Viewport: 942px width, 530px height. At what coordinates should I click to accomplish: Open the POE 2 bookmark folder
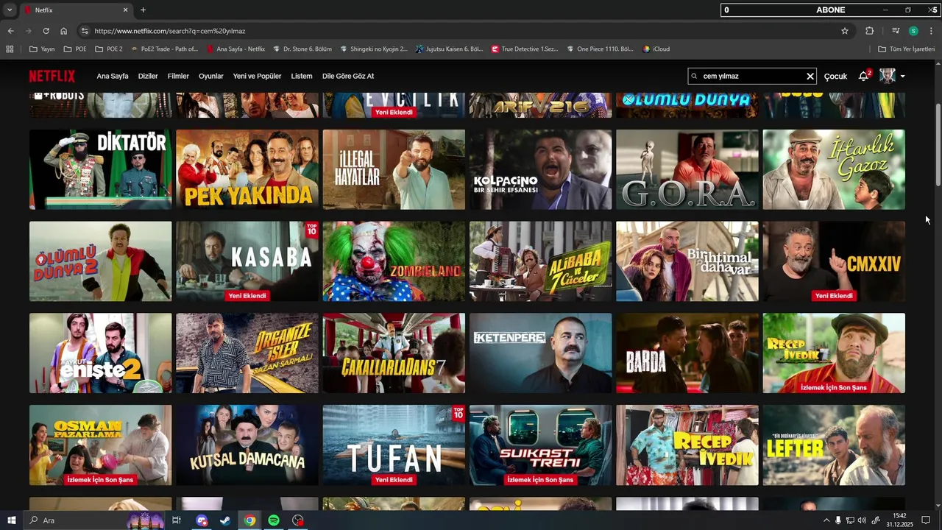(x=108, y=49)
